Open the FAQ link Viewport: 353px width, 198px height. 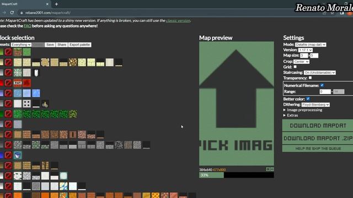tap(28, 26)
